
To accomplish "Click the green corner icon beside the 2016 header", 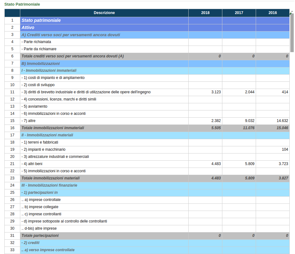I will click(x=291, y=13).
